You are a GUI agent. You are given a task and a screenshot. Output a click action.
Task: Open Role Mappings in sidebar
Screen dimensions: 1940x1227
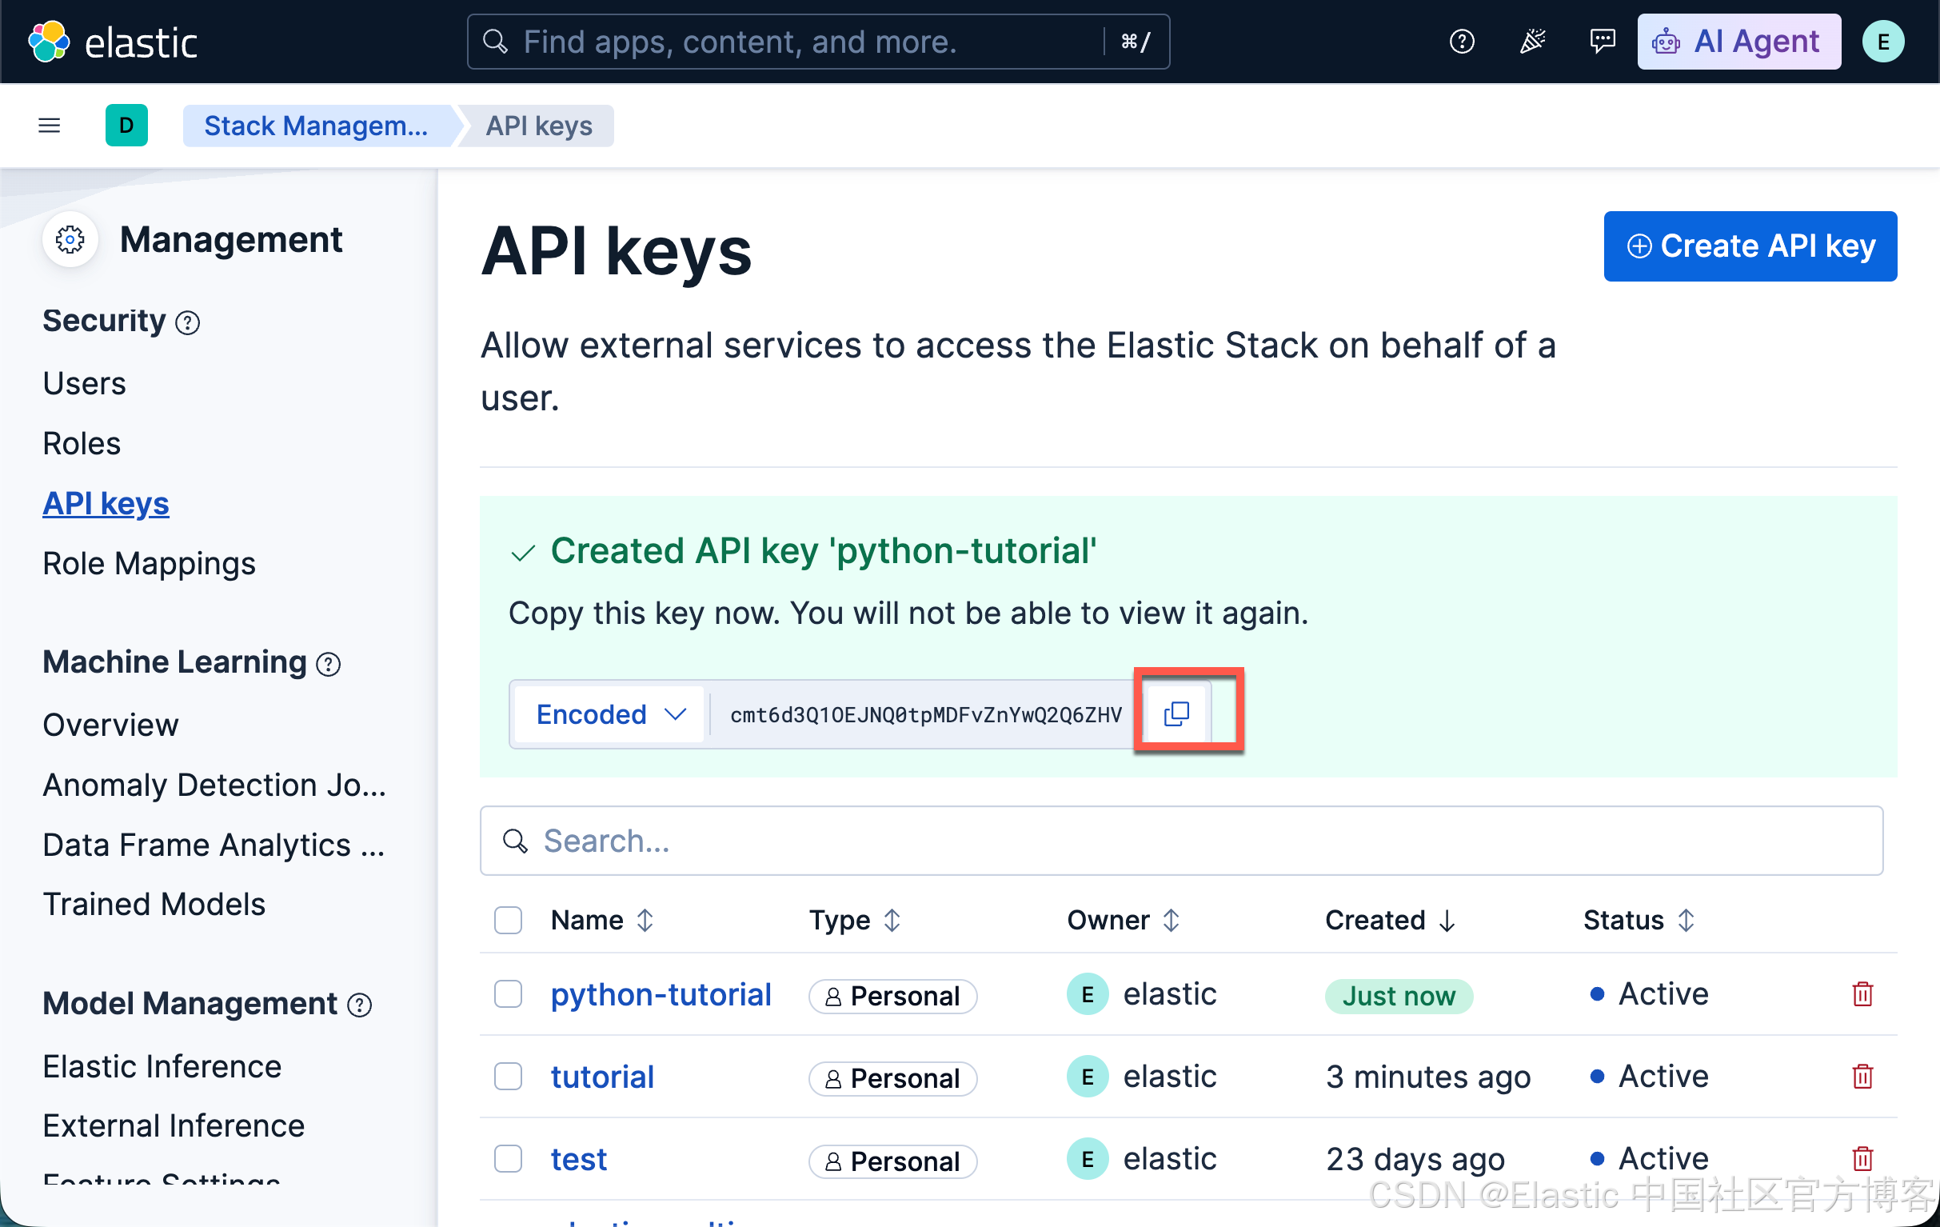149,564
